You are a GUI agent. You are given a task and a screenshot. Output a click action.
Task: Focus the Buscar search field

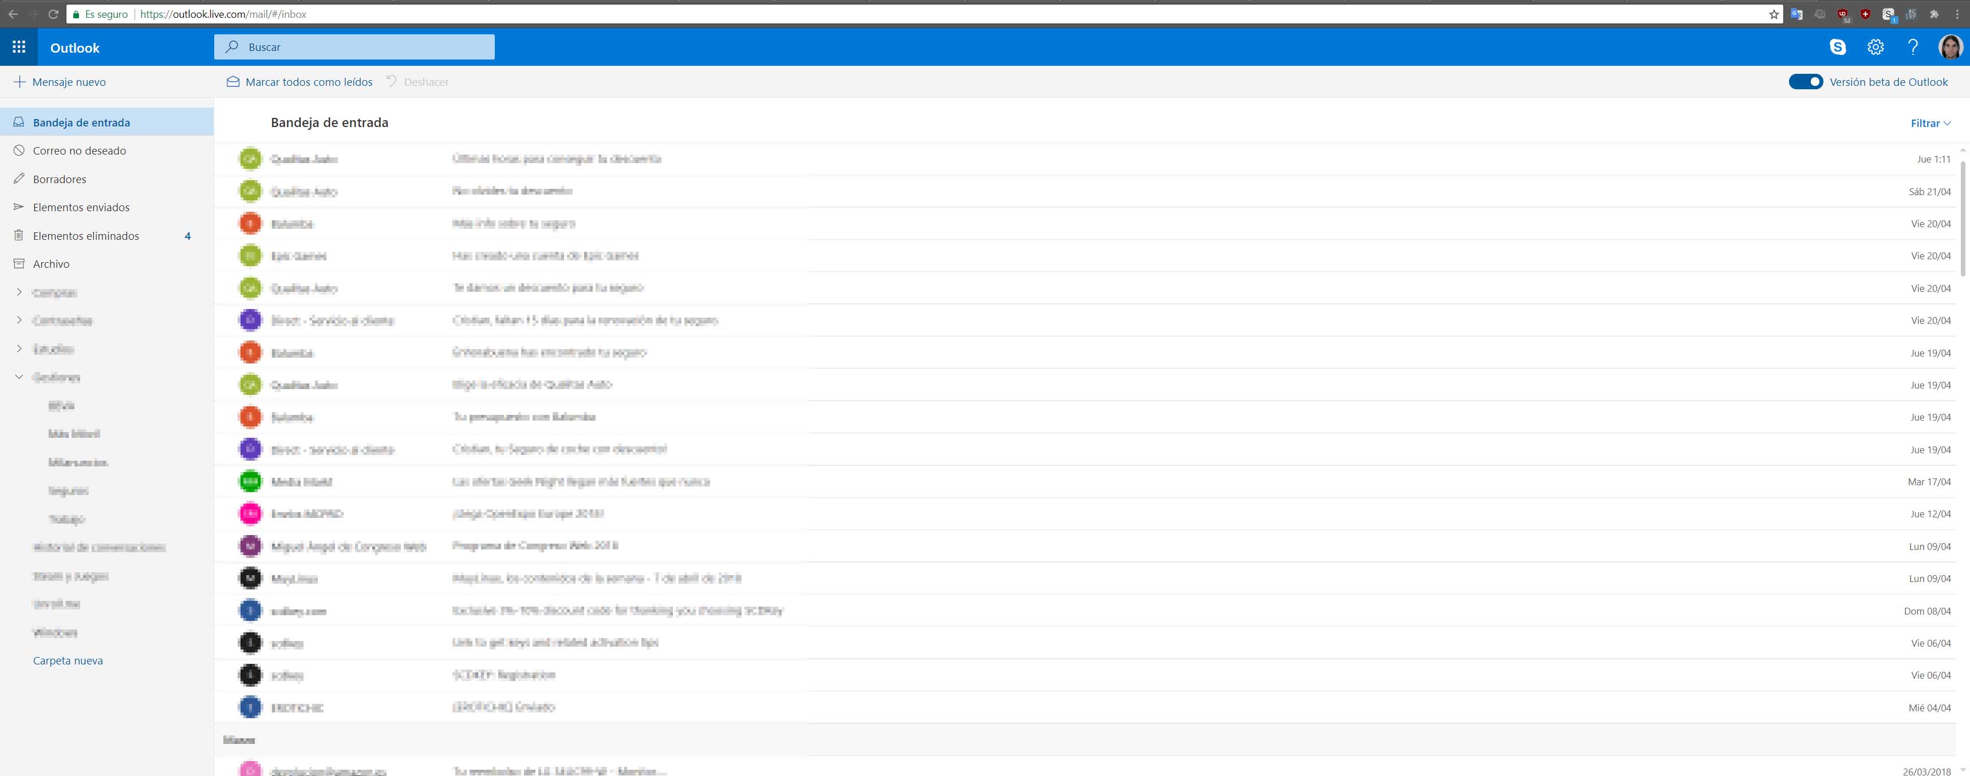(354, 46)
